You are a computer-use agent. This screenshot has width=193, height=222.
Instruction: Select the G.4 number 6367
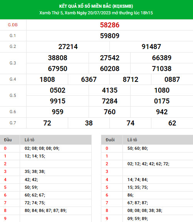[89, 79]
